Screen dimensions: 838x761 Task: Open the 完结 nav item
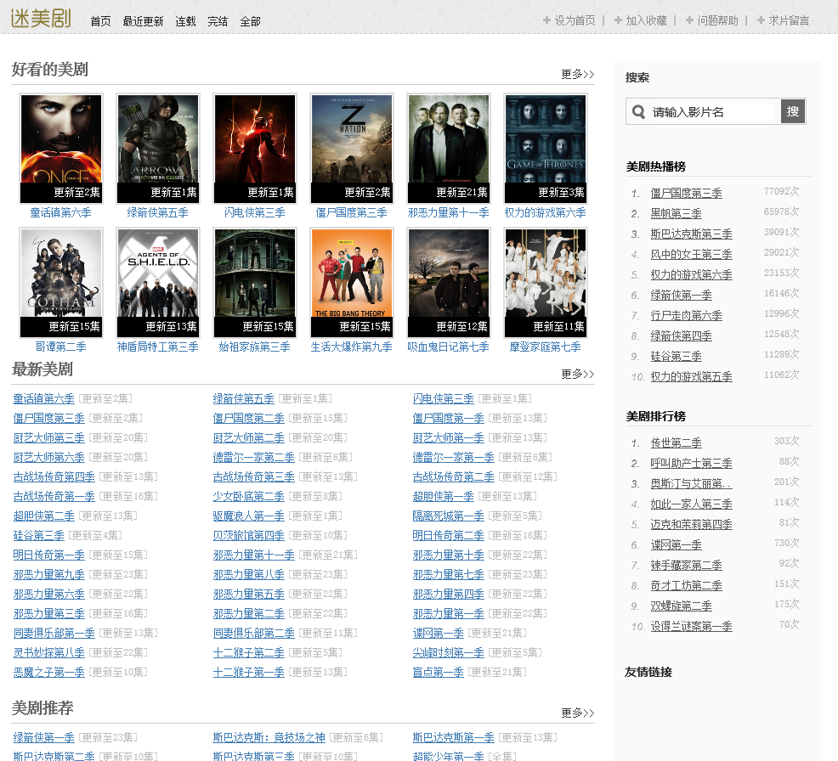click(218, 21)
